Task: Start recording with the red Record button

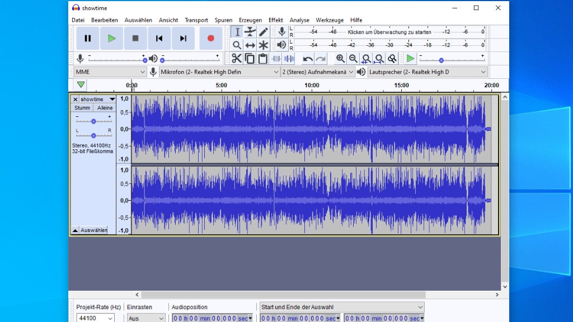Action: [x=211, y=39]
